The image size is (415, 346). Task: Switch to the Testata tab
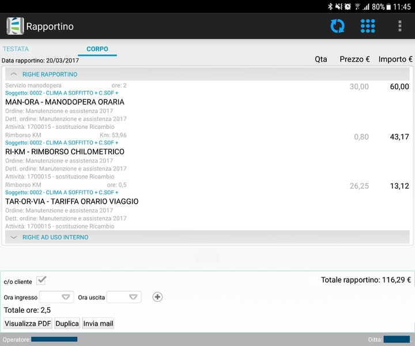point(16,49)
